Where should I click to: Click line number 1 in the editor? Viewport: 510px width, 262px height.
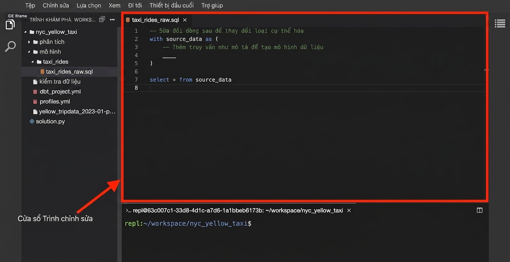click(136, 31)
